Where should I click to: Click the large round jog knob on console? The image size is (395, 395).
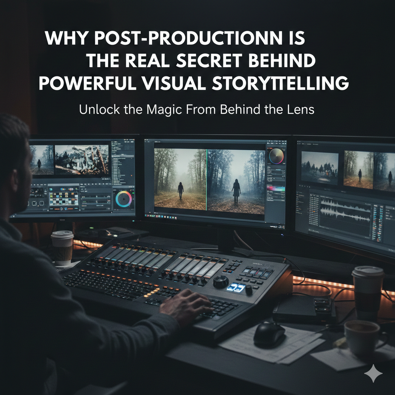tap(221, 282)
